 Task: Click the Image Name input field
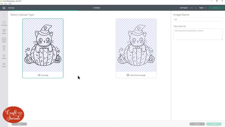point(198,19)
